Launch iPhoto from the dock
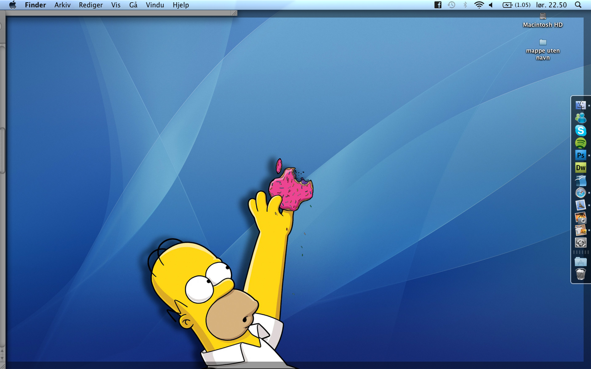The height and width of the screenshot is (369, 591). click(580, 218)
